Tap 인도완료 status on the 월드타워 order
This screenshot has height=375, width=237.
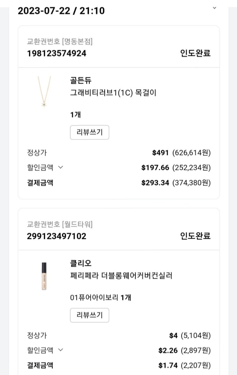point(195,236)
